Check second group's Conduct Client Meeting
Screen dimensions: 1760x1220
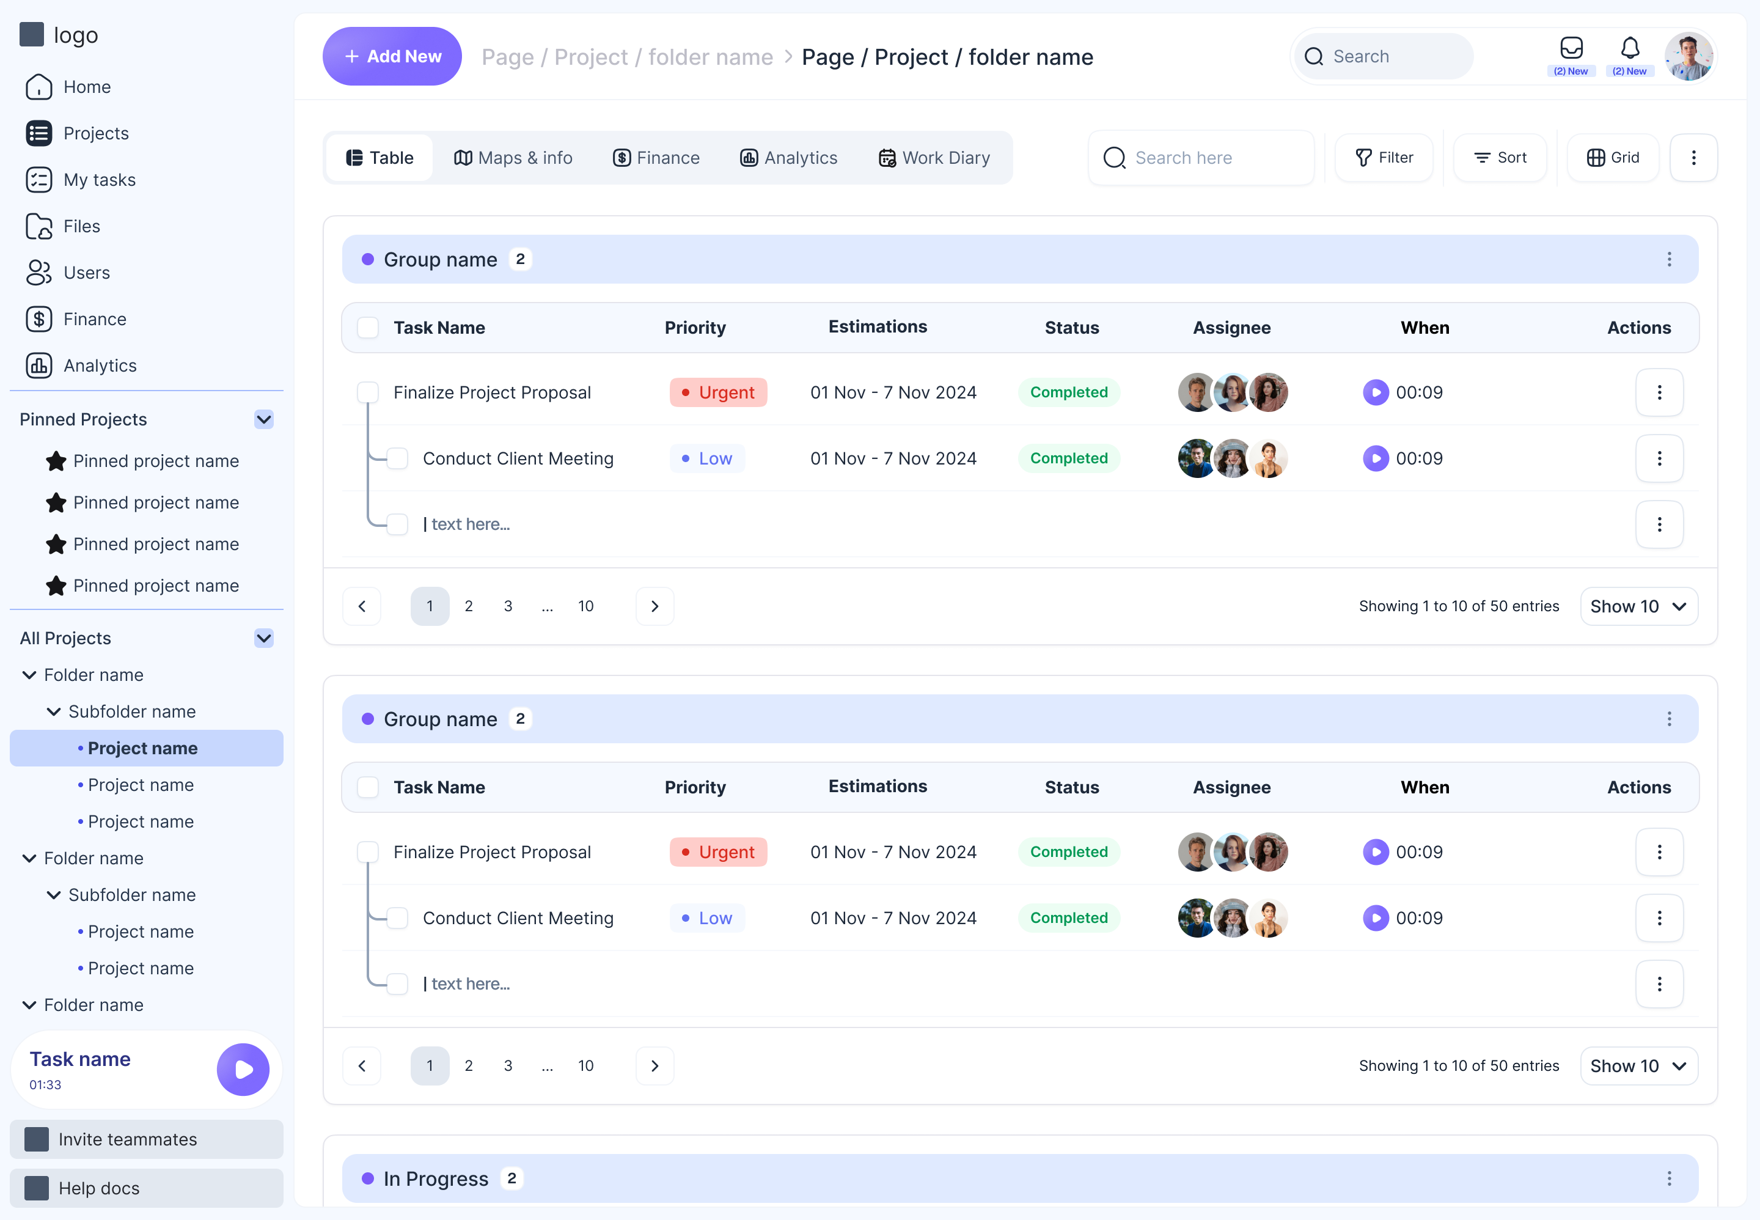[397, 918]
